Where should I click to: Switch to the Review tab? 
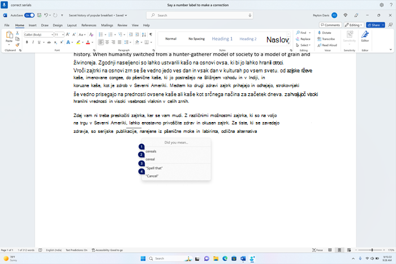(122, 25)
